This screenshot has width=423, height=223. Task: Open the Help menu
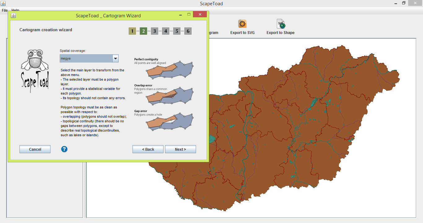tap(15, 11)
